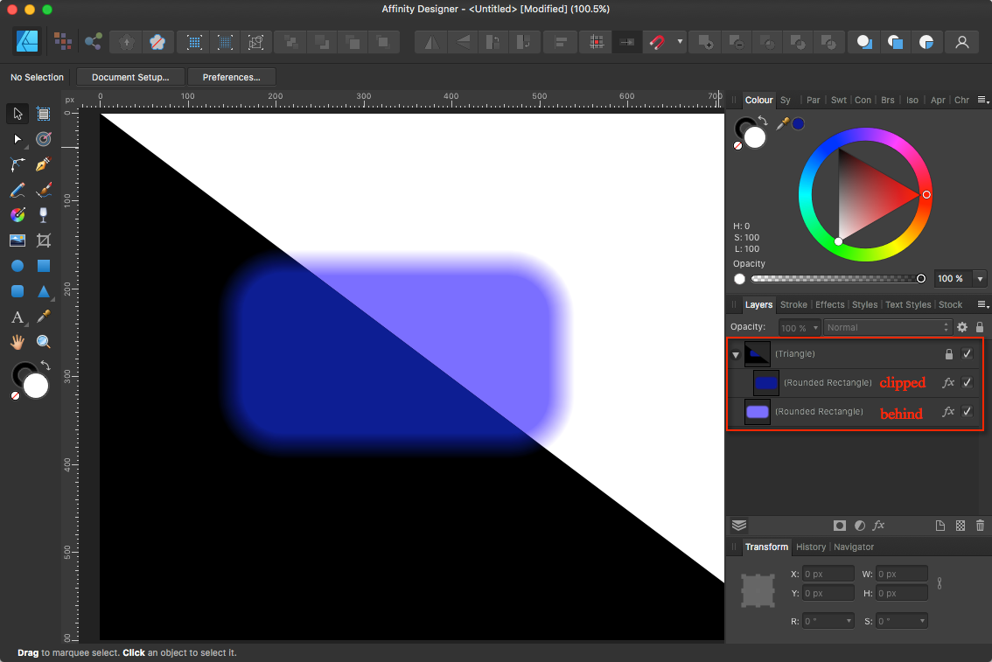This screenshot has height=662, width=992.
Task: Select the Vector Brush tool
Action: pos(43,189)
